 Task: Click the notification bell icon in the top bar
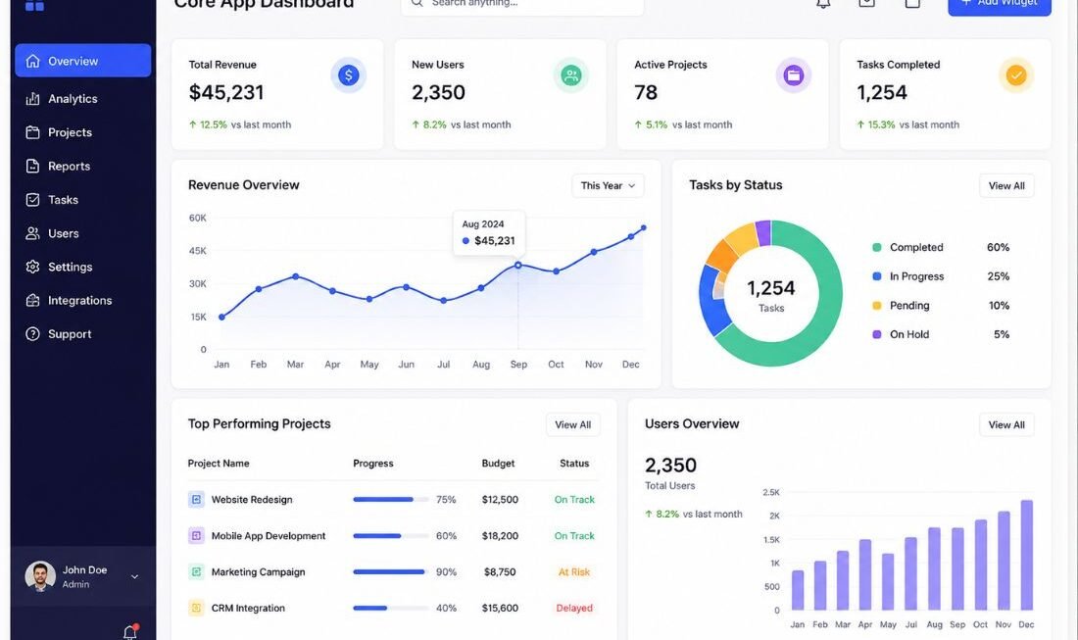823,3
